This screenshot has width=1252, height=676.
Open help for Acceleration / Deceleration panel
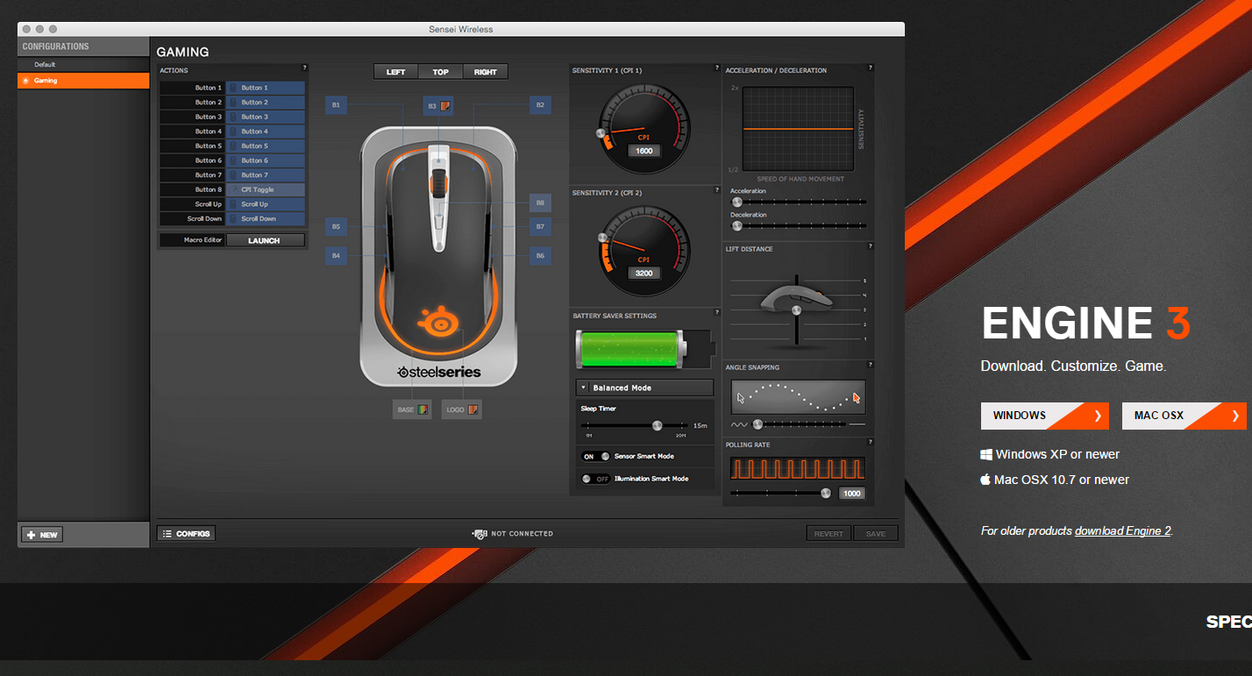[870, 68]
